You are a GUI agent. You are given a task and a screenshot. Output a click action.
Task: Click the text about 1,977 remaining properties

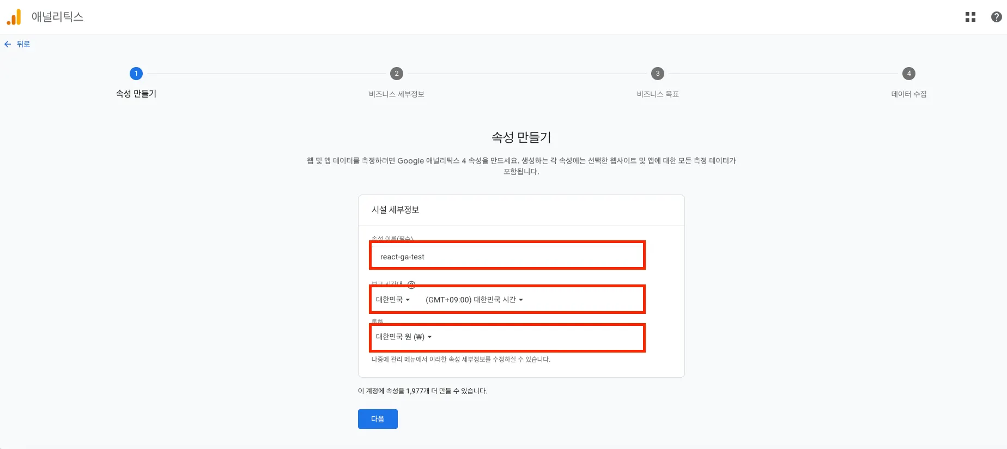pos(423,391)
